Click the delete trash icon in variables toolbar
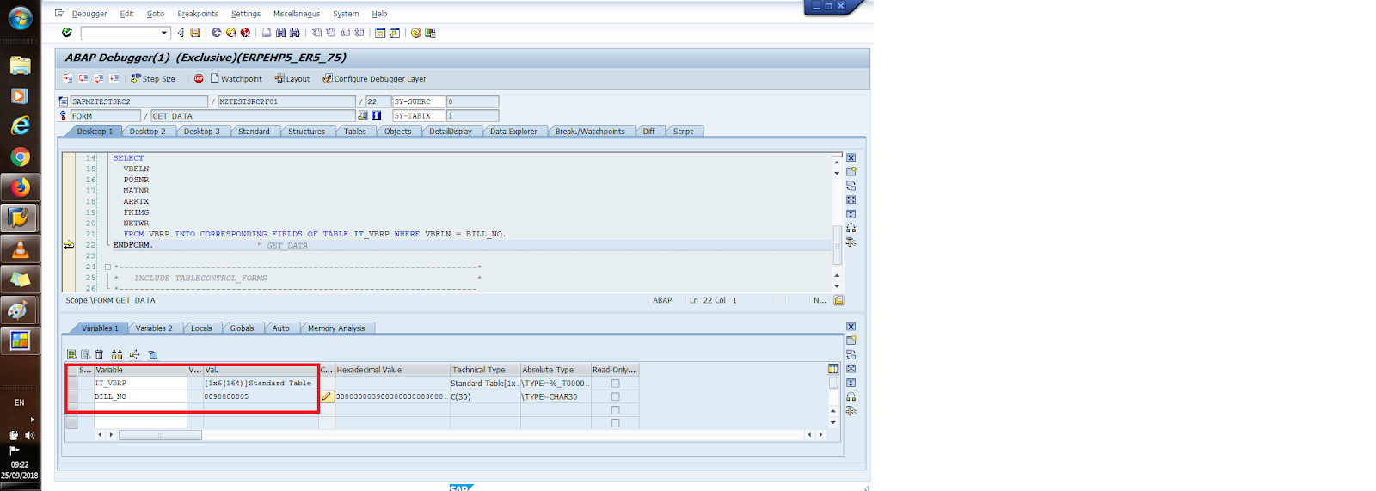The height and width of the screenshot is (491, 1376). click(x=99, y=354)
